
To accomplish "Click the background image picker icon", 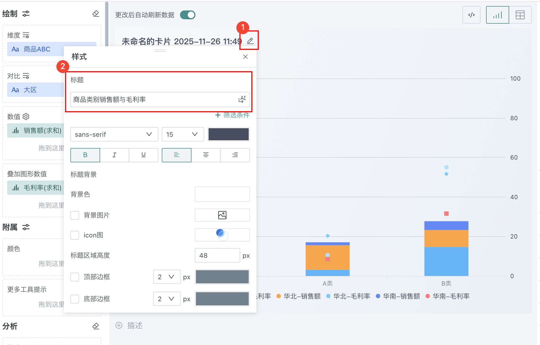I will [222, 215].
